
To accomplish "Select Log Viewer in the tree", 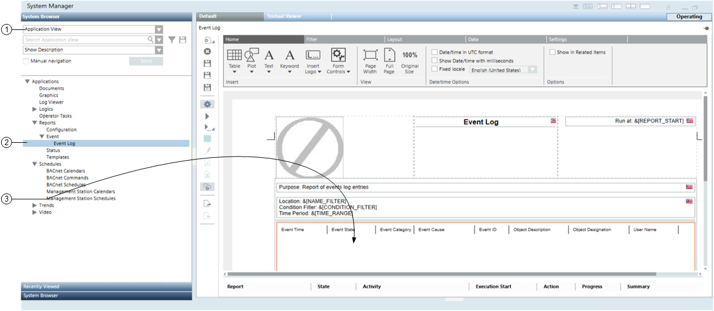I will click(x=51, y=103).
